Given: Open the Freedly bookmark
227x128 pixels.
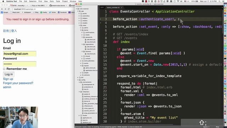Looking at the screenshot, I should [x=44, y=12].
